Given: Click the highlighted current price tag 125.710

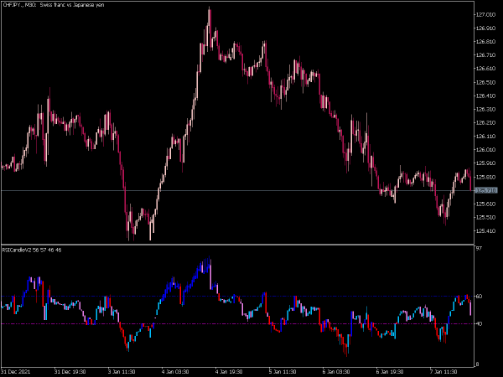Looking at the screenshot, I should click(x=486, y=190).
